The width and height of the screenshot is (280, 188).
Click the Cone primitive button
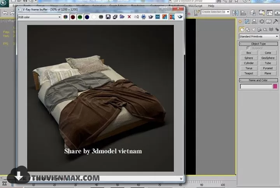coord(268,53)
